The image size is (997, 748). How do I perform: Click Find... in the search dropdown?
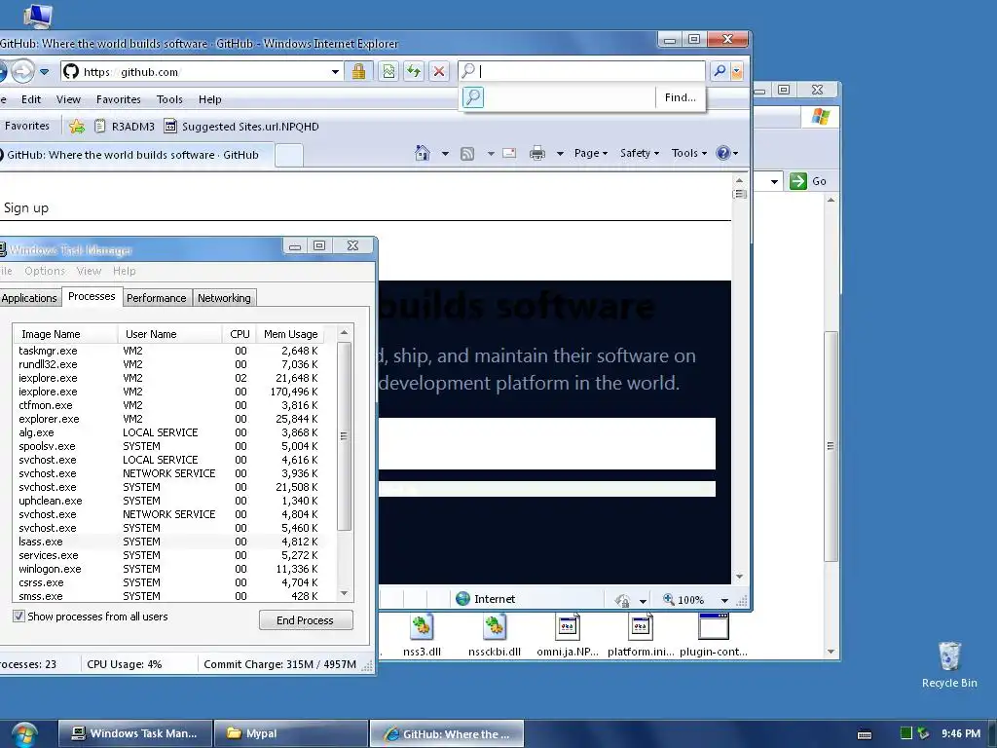680,97
